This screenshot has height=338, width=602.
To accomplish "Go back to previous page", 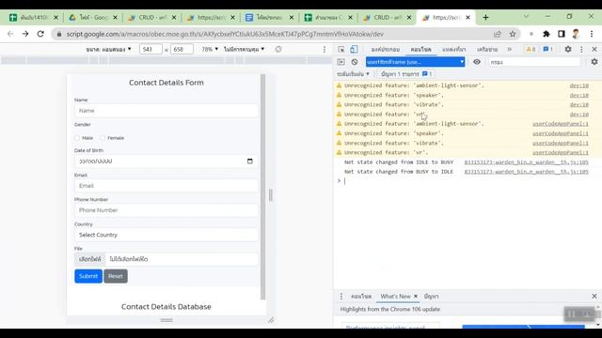I will click(x=10, y=34).
